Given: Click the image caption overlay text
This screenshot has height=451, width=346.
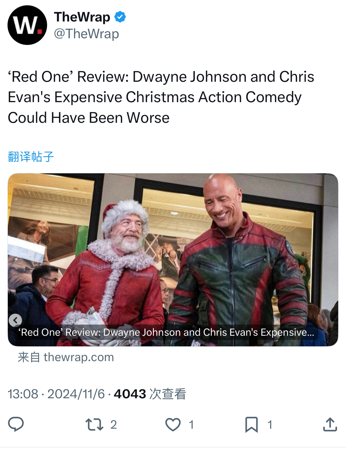Looking at the screenshot, I should coord(166,332).
